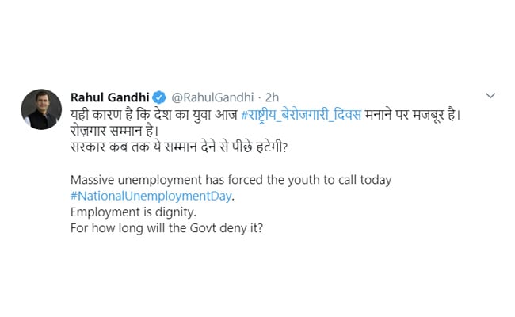Open the #राष्ट्रीय_बेरोजगारी_दिवस hashtag
The image size is (515, 317).
301,113
